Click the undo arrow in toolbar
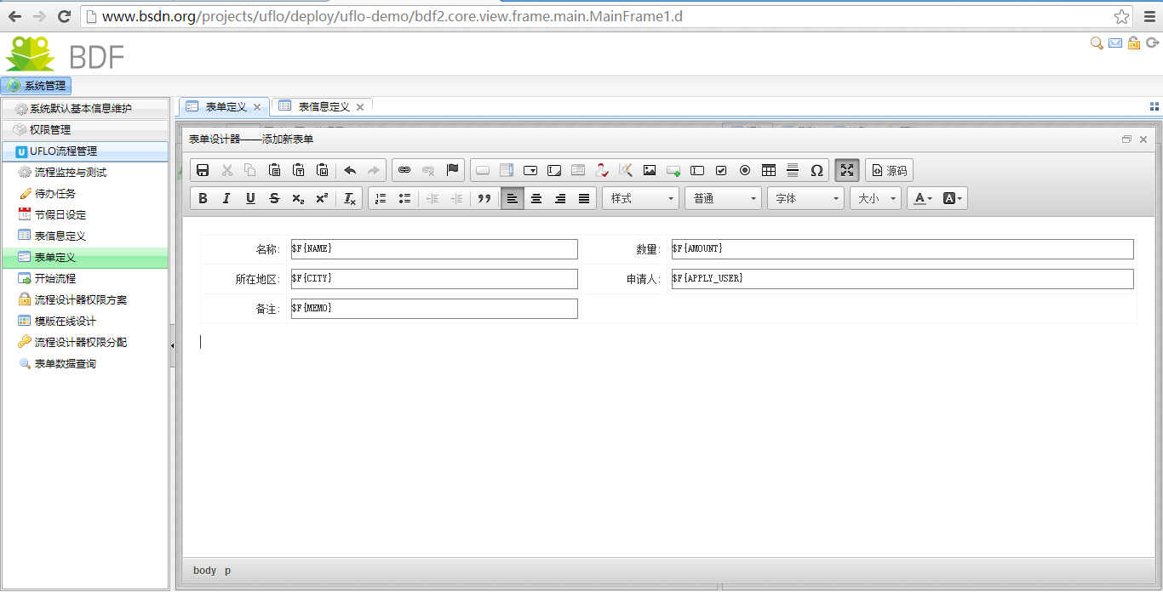1163x592 pixels. pyautogui.click(x=350, y=170)
